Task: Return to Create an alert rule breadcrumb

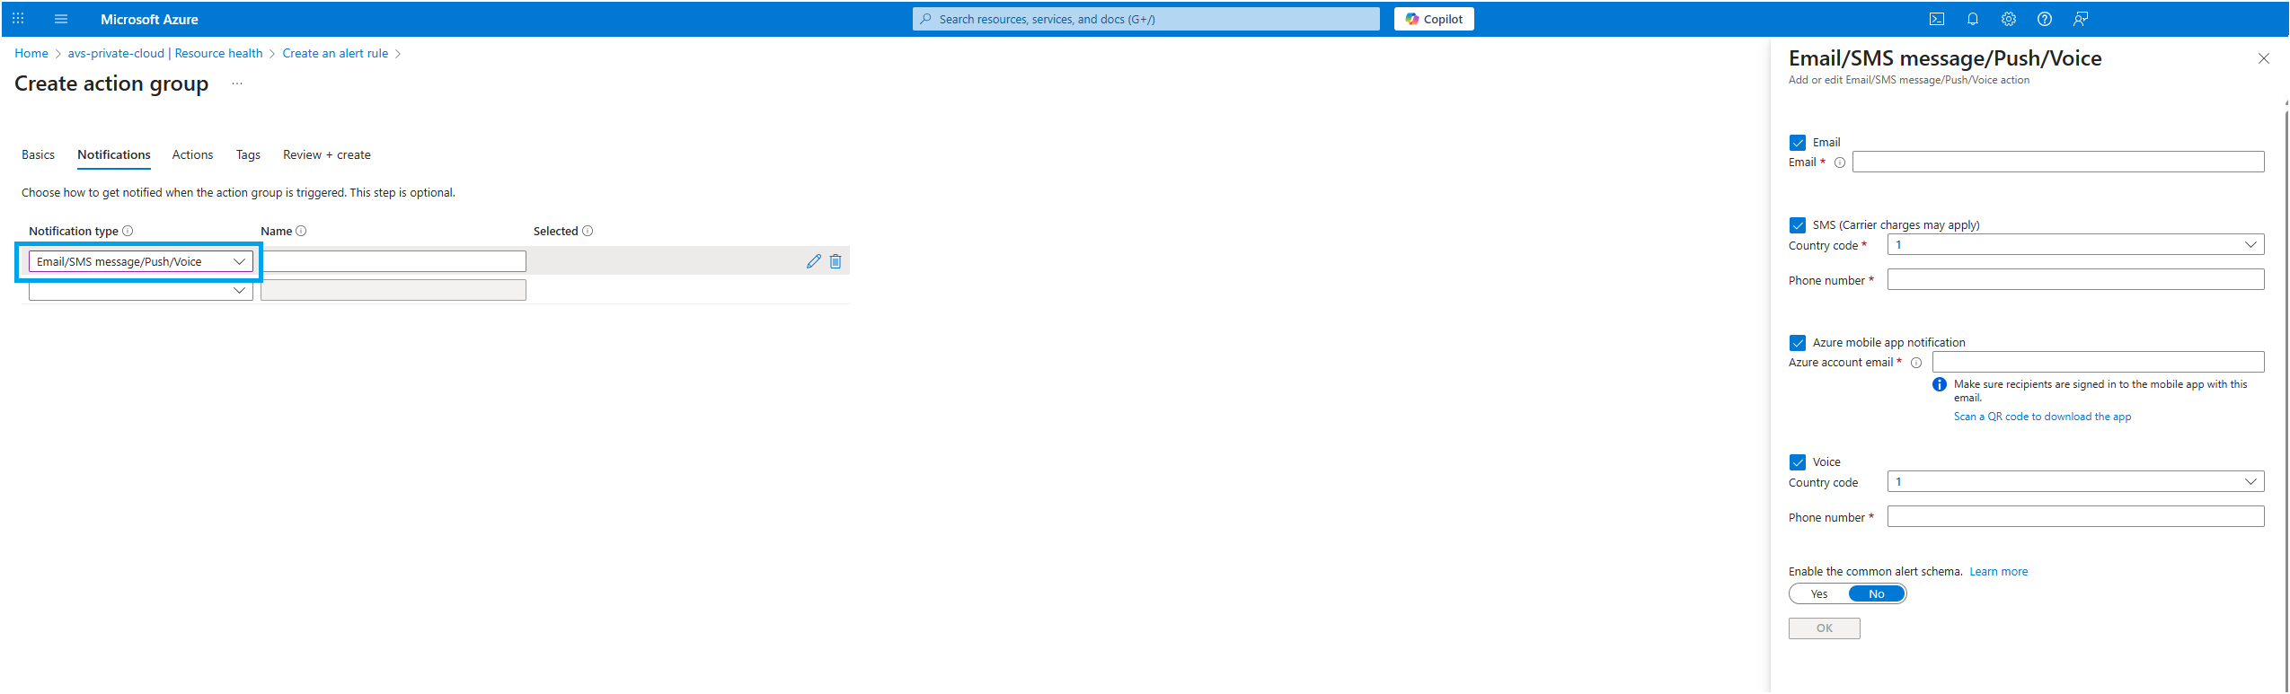Action: coord(335,53)
